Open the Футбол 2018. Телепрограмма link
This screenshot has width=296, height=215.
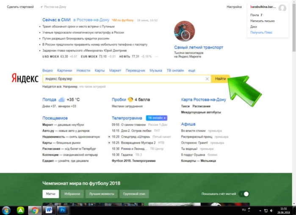click(134, 161)
